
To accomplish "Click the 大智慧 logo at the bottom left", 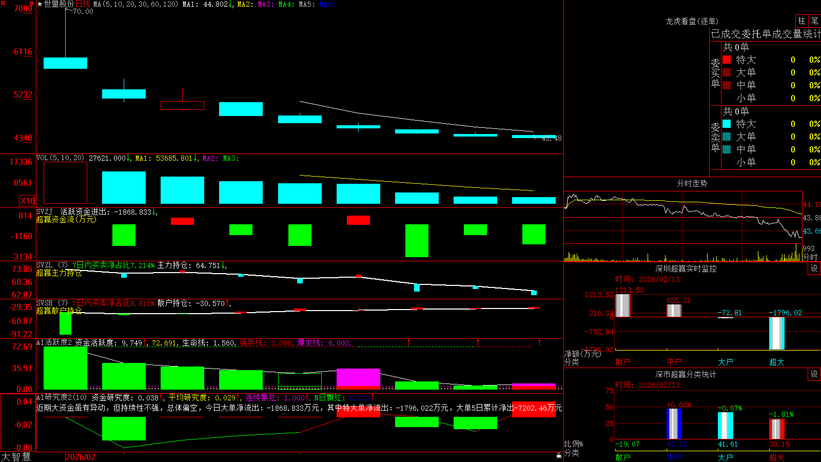I will 16,456.
